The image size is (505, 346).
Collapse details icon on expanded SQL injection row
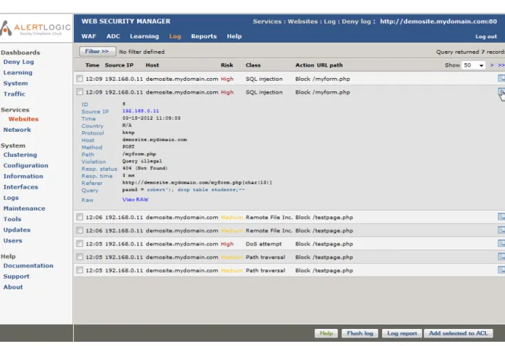[x=501, y=92]
